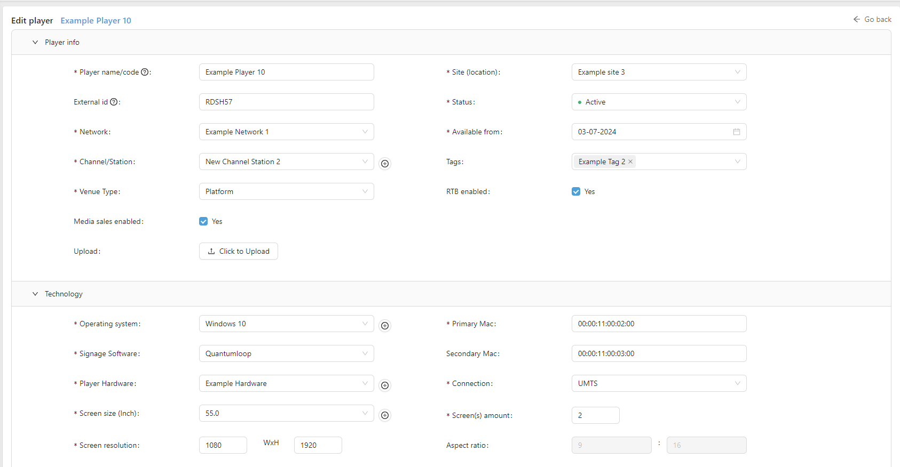900x467 pixels.
Task: Uncheck the RTB enabled checkbox
Action: (x=576, y=191)
